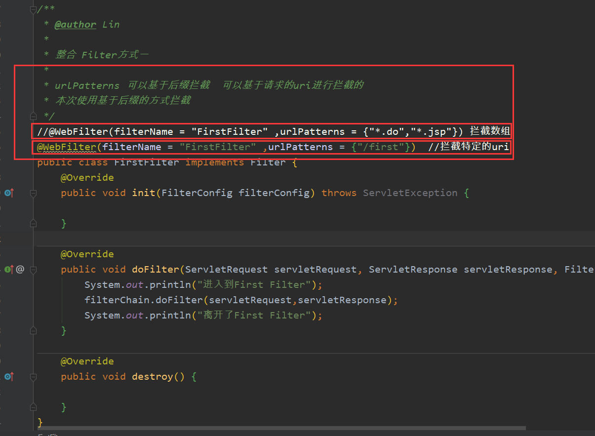Click the implements gutter icon beside doFilter method

pyautogui.click(x=8, y=270)
